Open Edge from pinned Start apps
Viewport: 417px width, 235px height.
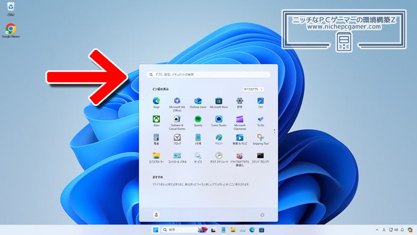tap(157, 103)
